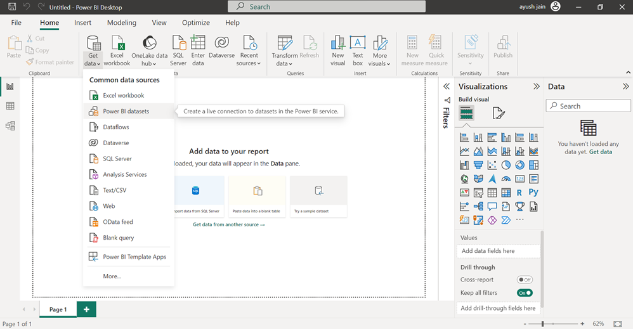Click Get data from another source link
This screenshot has width=633, height=329.
coord(229,224)
